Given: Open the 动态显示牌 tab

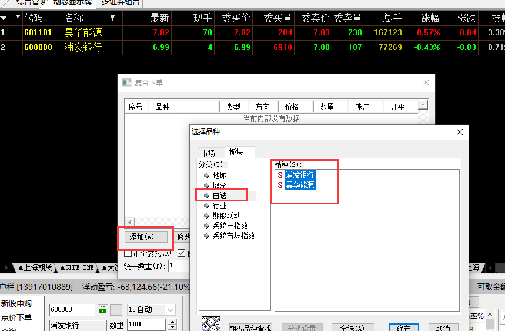Looking at the screenshot, I should (x=72, y=2).
